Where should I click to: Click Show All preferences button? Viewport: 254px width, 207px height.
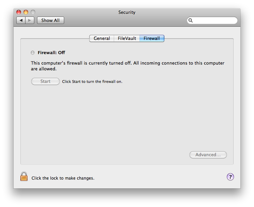[50, 21]
